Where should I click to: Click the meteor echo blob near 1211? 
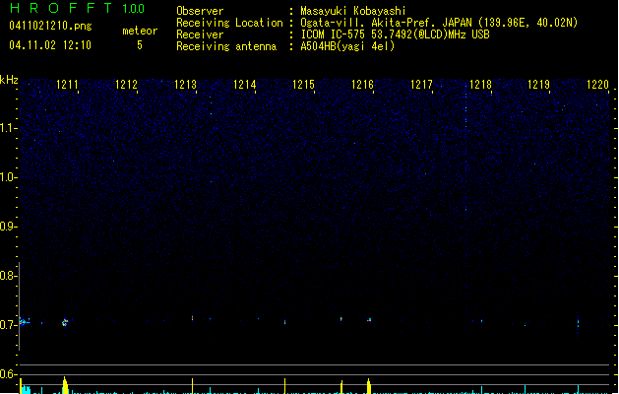click(x=65, y=322)
